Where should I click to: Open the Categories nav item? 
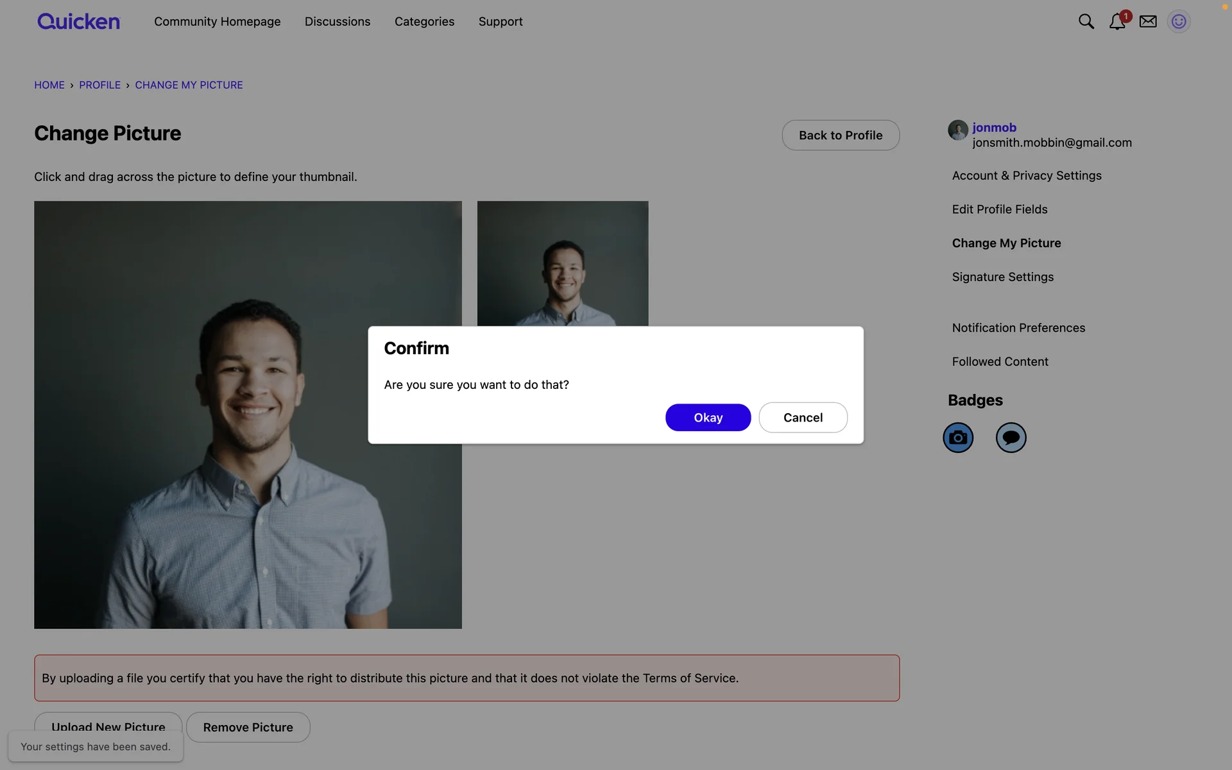click(424, 21)
